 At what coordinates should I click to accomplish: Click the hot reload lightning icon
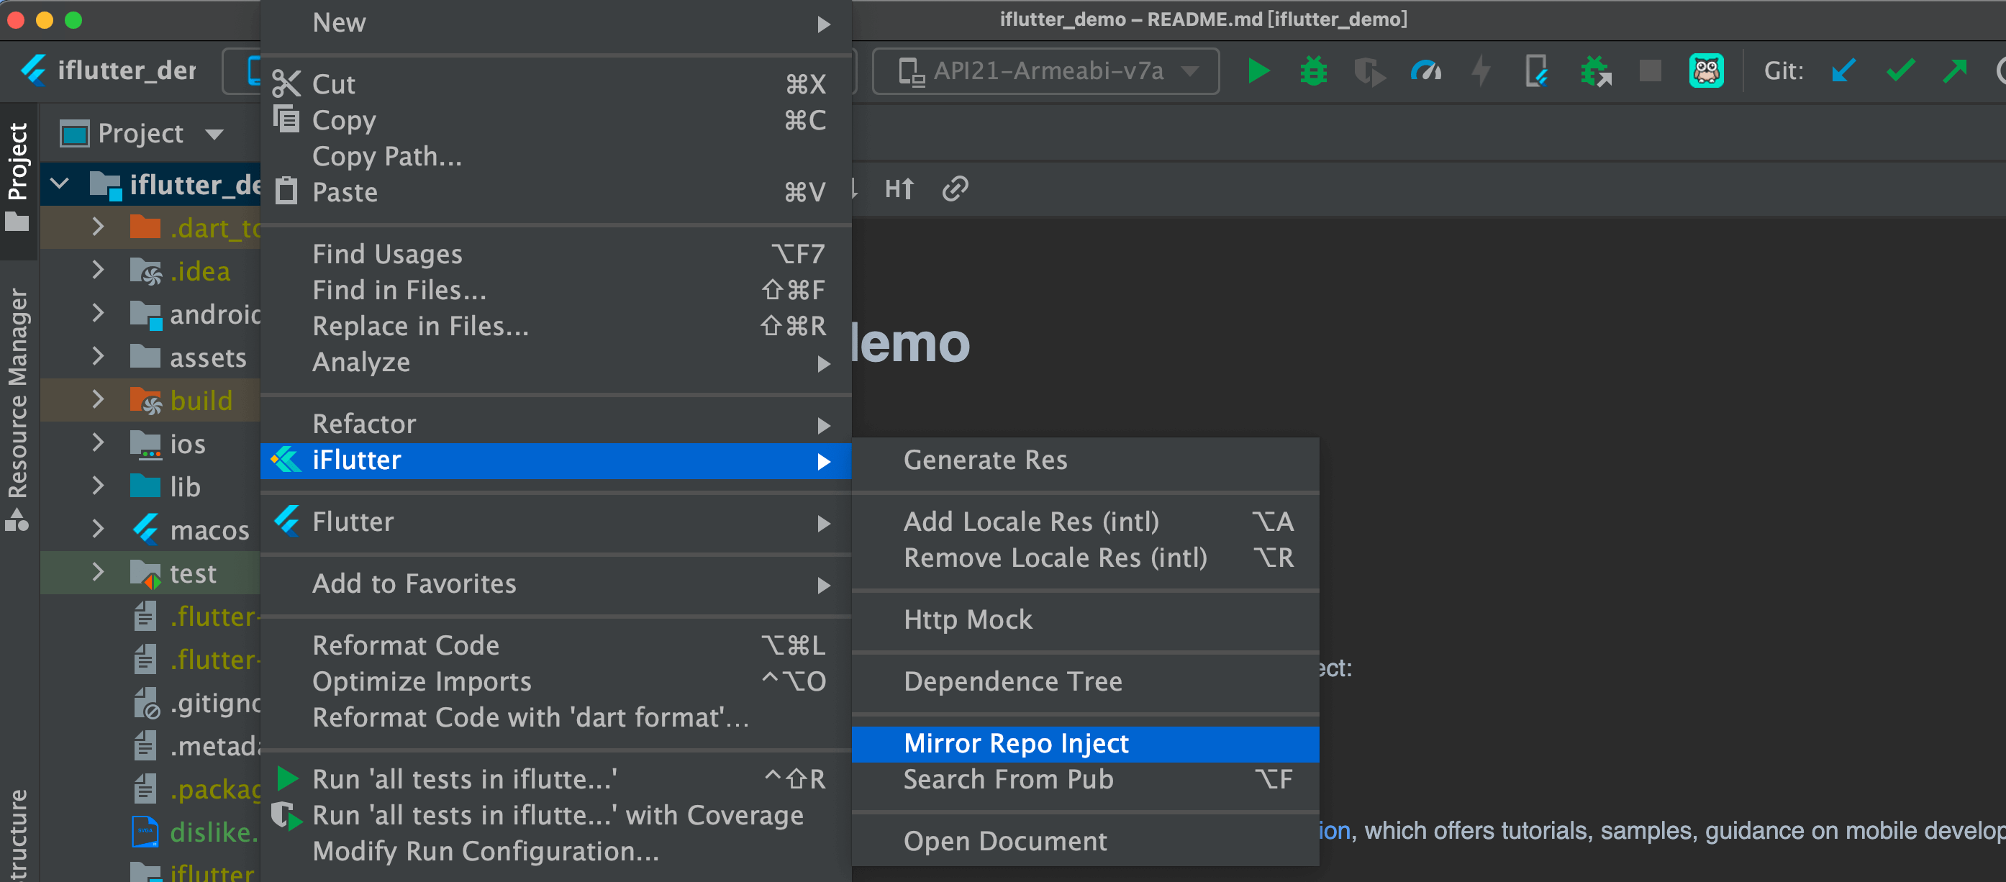[x=1481, y=71]
